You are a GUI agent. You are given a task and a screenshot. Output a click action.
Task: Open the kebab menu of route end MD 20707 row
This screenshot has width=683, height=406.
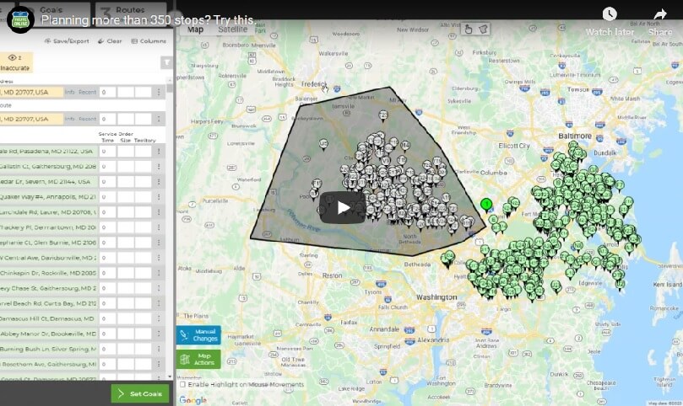click(159, 119)
